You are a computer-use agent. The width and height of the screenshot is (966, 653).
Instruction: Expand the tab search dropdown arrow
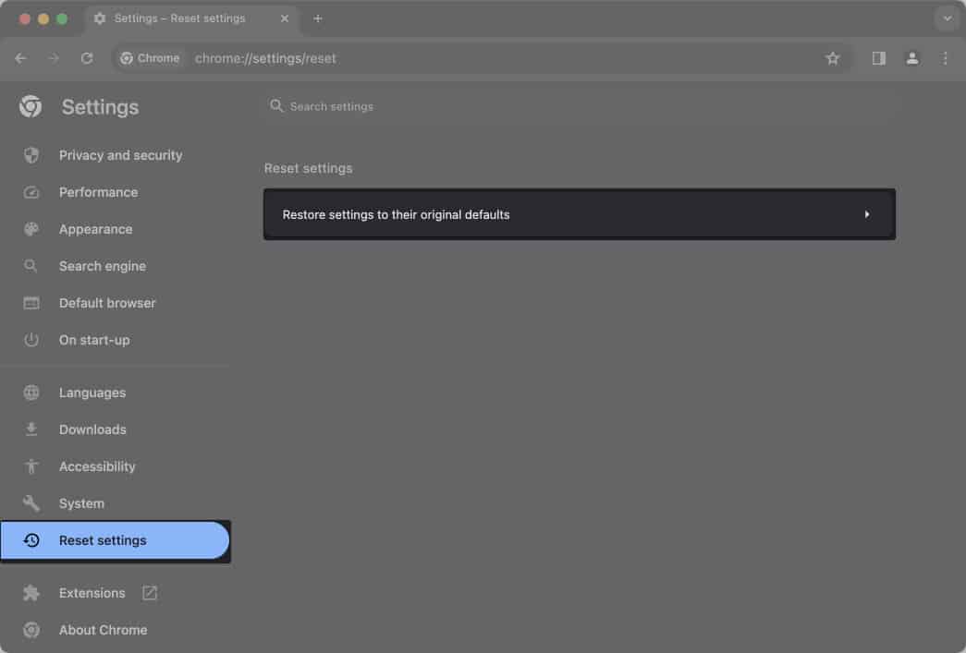pos(947,18)
